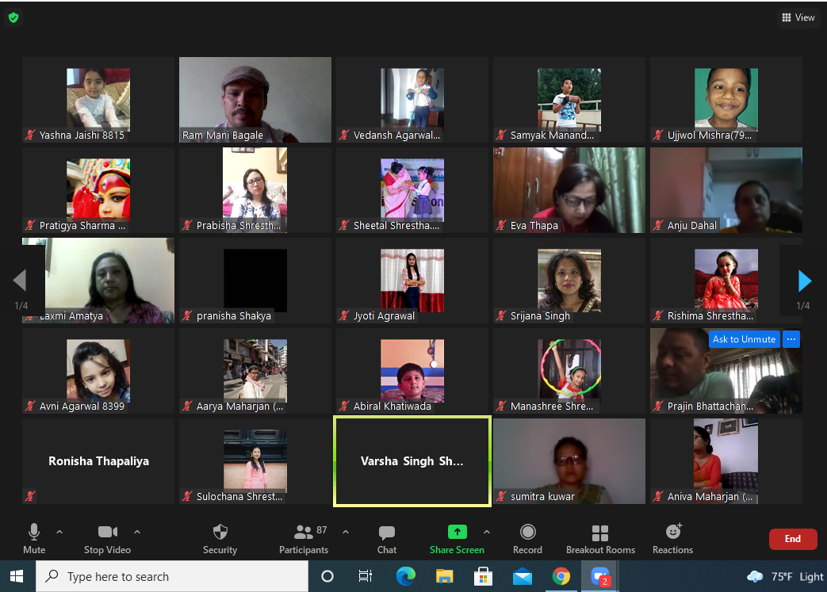Open the Security shield menu

(x=220, y=539)
